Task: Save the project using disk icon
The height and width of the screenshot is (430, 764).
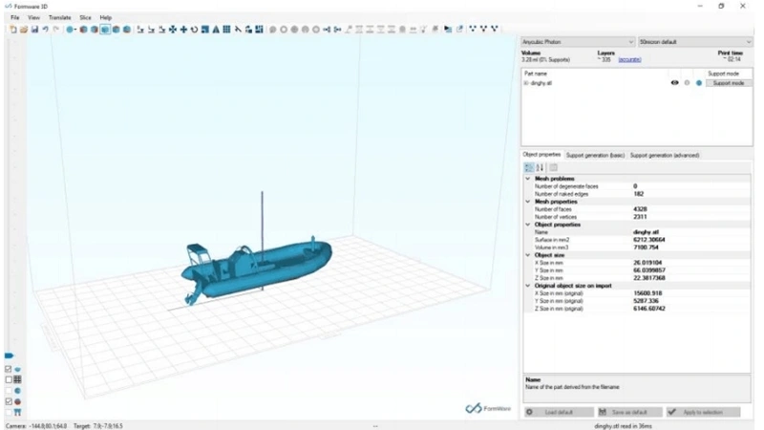Action: pyautogui.click(x=34, y=30)
